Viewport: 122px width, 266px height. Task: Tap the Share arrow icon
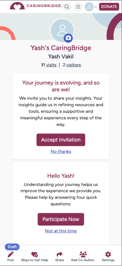[x=59, y=254]
